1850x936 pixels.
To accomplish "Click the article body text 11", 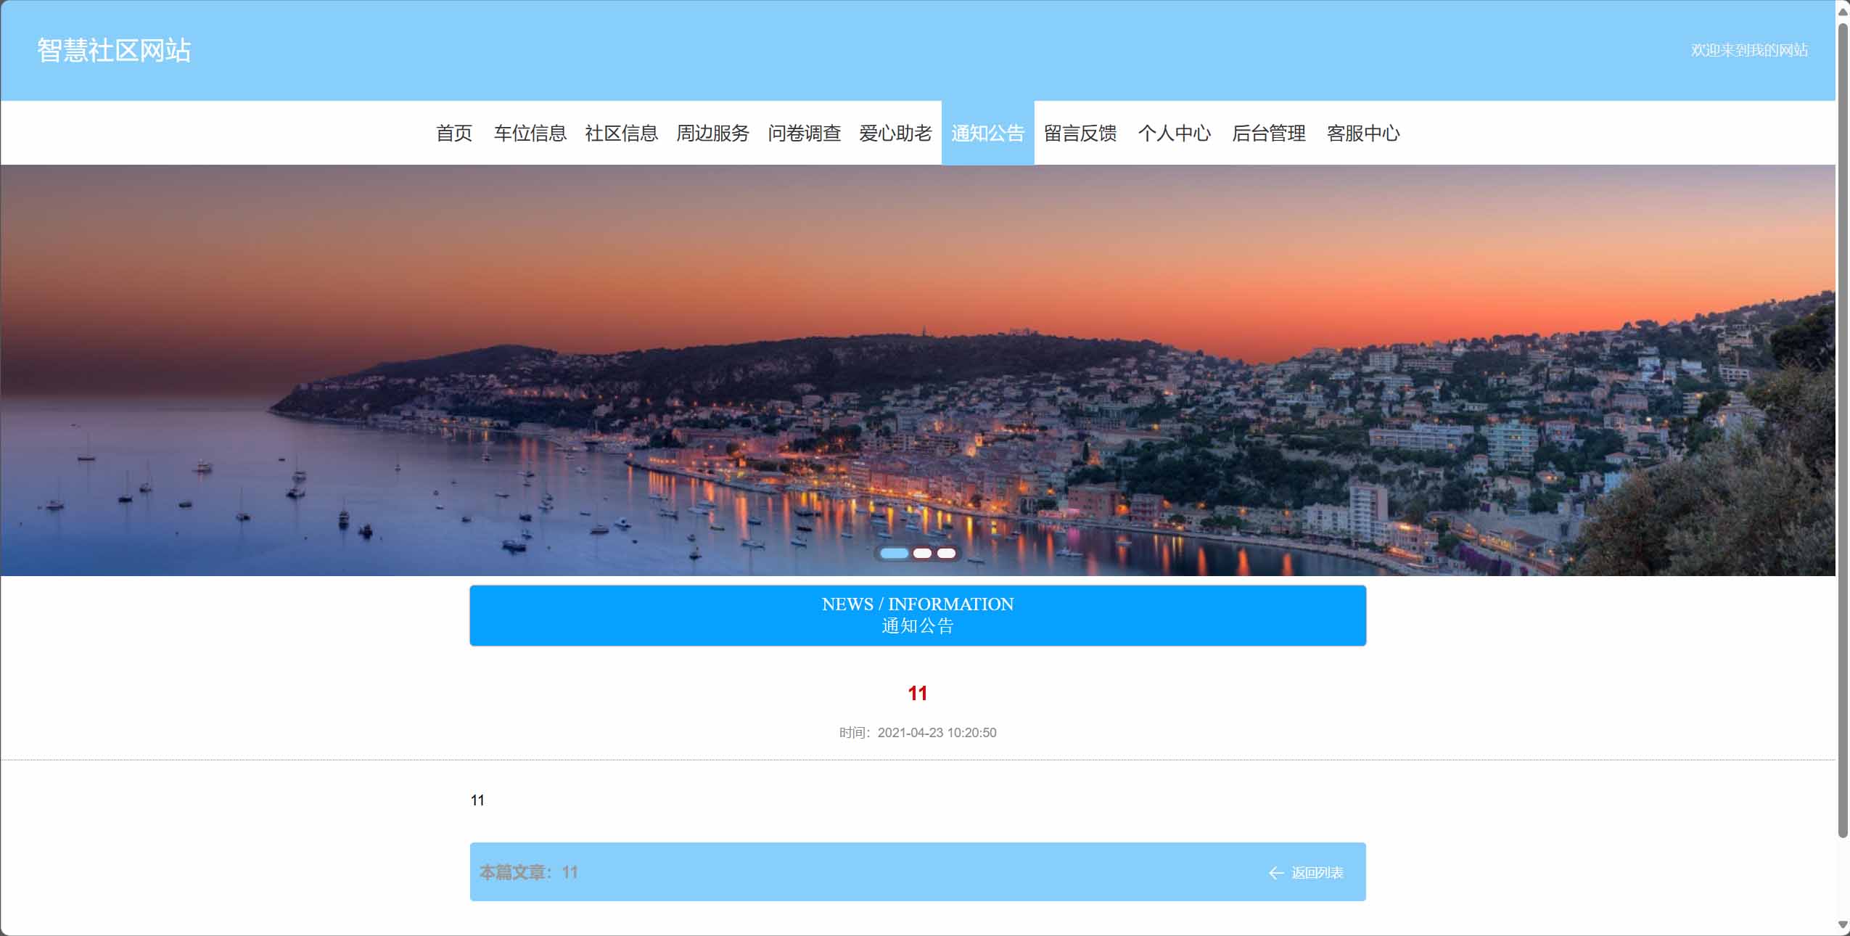I will click(x=477, y=800).
